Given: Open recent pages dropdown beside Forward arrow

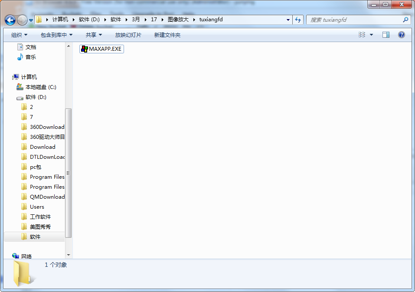Looking at the screenshot, I should (x=31, y=20).
